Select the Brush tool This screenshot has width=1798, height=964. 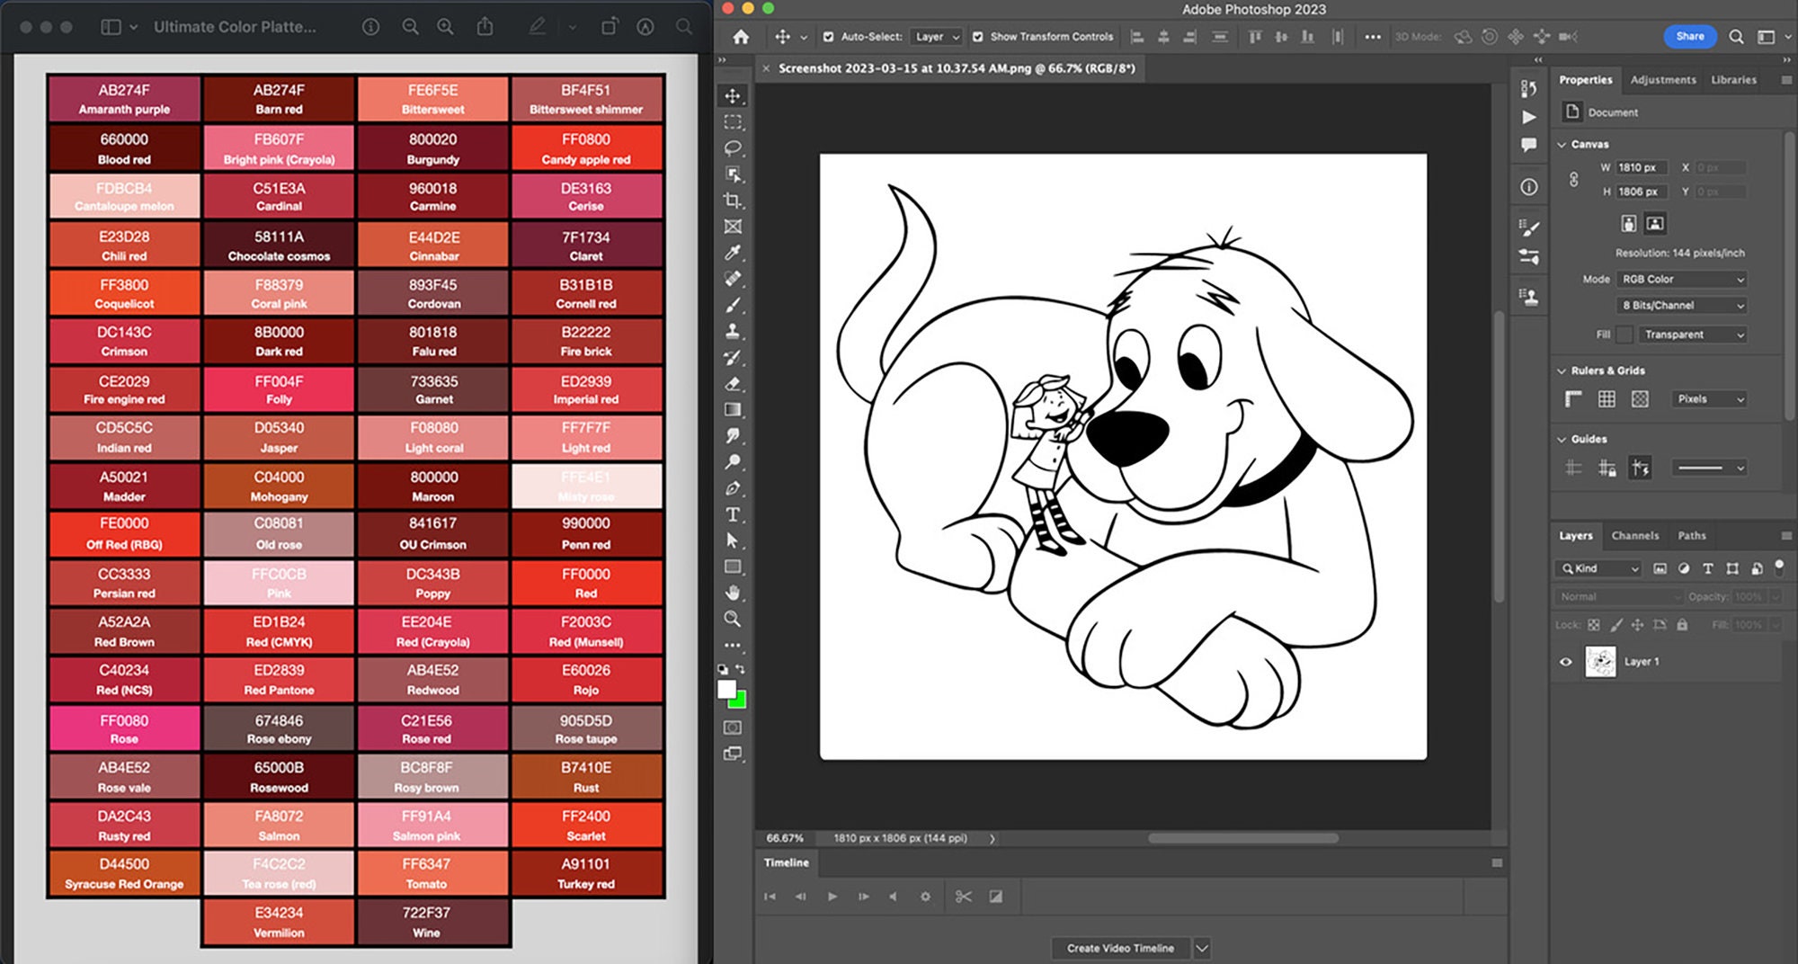pyautogui.click(x=734, y=304)
